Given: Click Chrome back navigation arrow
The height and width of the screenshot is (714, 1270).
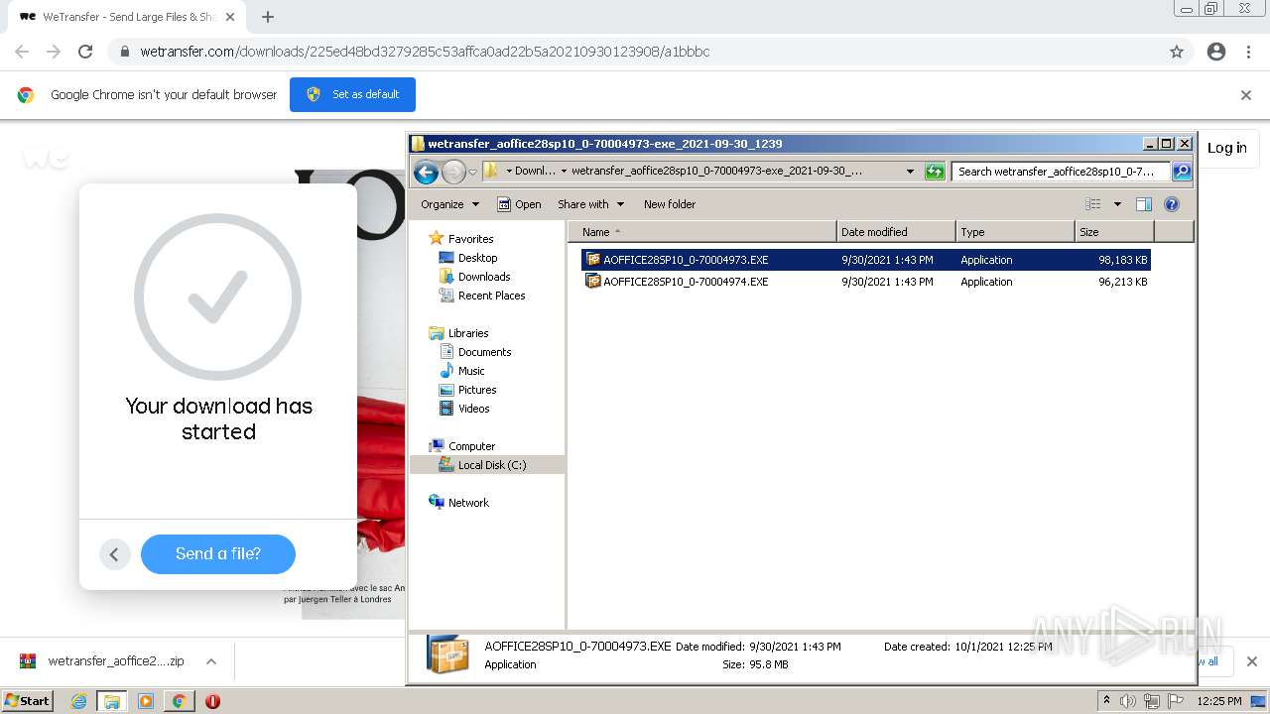Looking at the screenshot, I should (22, 52).
